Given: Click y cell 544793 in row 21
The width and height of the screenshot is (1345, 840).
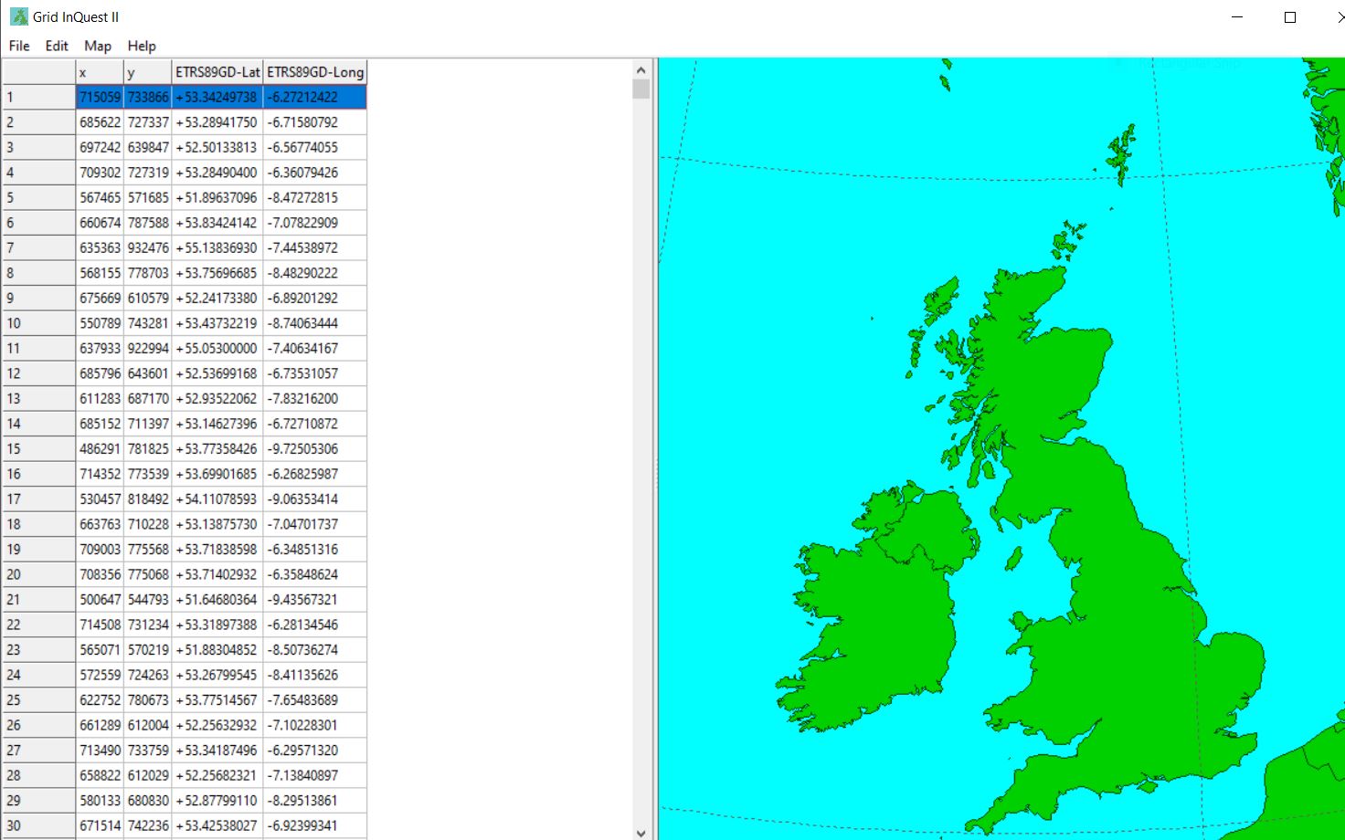Looking at the screenshot, I should (148, 600).
